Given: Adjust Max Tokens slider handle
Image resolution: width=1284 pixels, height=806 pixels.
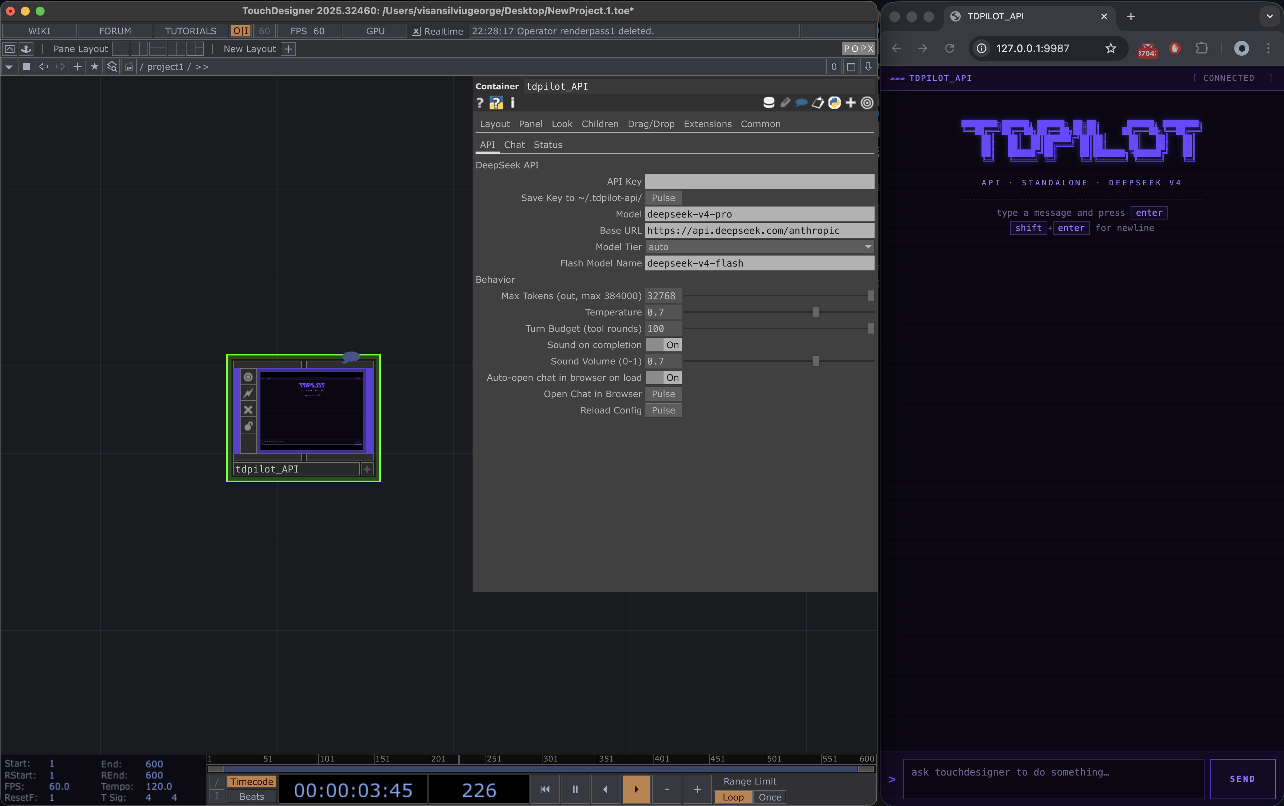Looking at the screenshot, I should tap(871, 296).
